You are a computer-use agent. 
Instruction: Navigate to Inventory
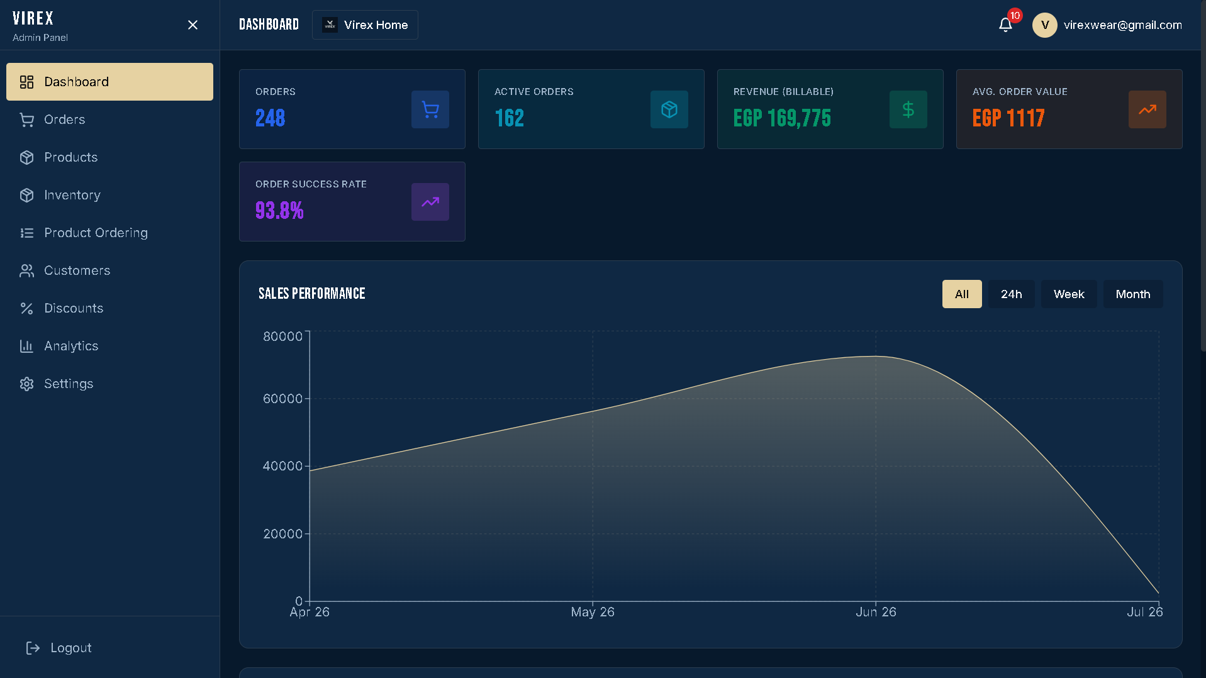point(109,195)
